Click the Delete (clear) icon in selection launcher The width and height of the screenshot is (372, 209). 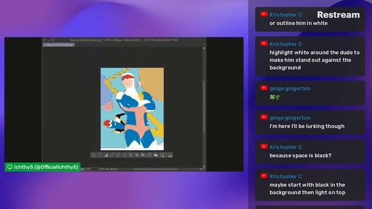click(x=124, y=155)
